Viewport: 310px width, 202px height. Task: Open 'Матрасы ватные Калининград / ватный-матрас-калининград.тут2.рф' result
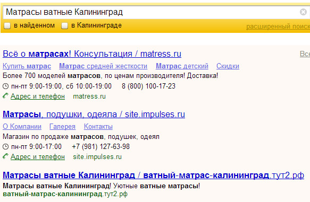click(154, 175)
